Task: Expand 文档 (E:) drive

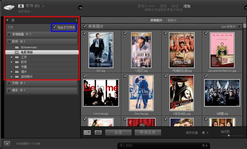Action: click(x=9, y=83)
